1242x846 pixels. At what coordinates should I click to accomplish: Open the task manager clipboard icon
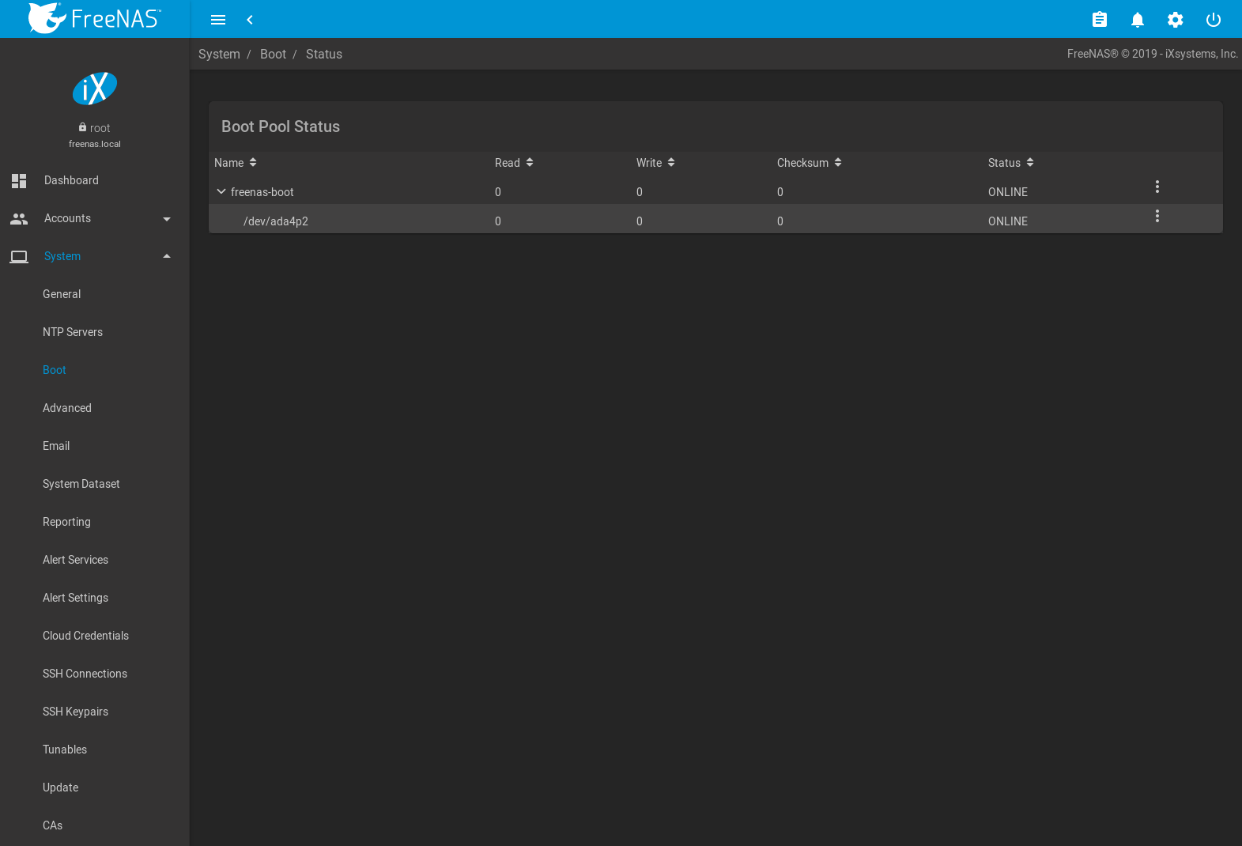1099,20
